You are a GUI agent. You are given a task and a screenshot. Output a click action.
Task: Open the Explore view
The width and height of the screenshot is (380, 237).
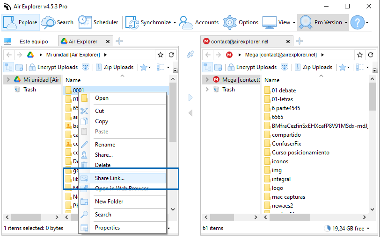(21, 22)
